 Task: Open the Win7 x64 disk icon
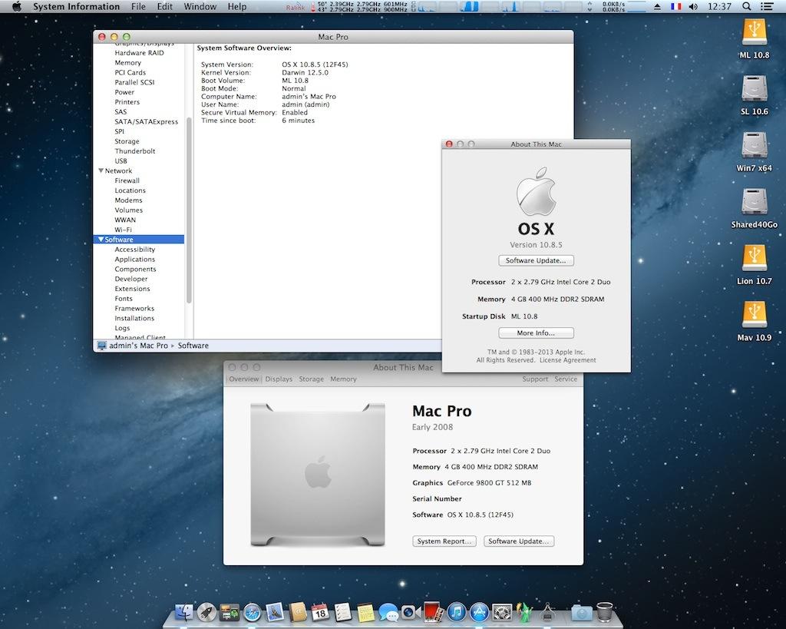[x=755, y=146]
